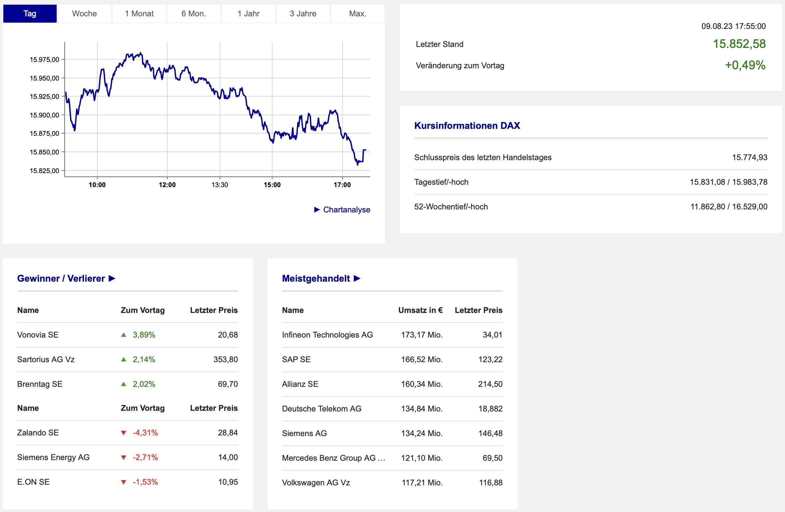Click the triangle icon before Chartanalyse
Image resolution: width=785 pixels, height=512 pixels.
pos(317,209)
